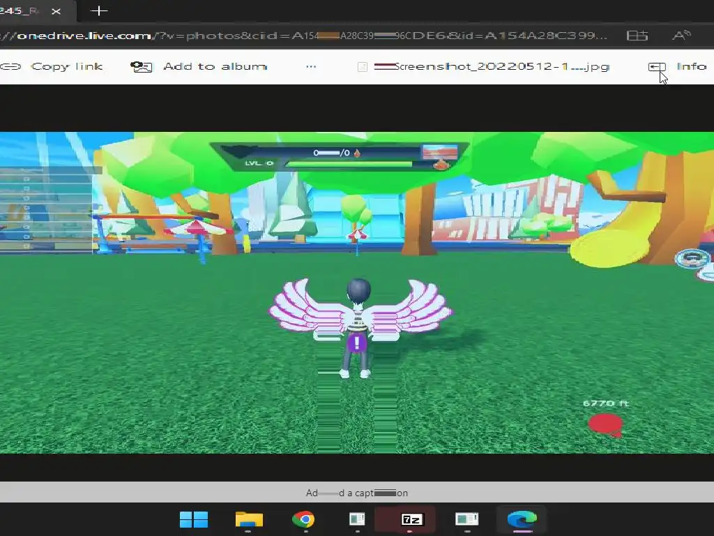Click the onedrive.live.com address bar
This screenshot has height=536, width=714.
pos(304,36)
